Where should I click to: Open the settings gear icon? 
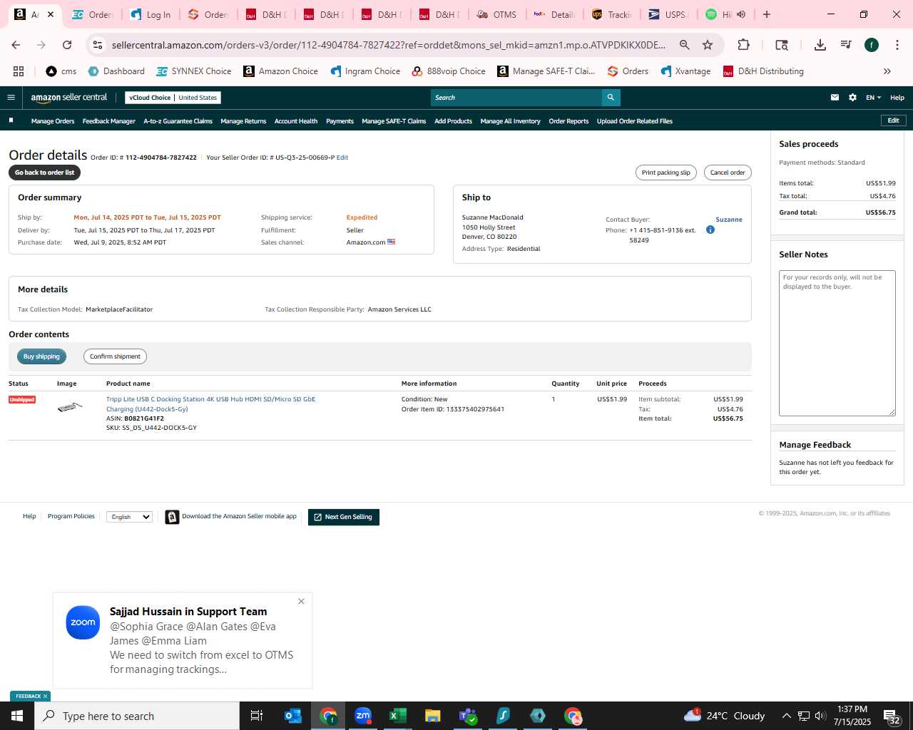852,98
